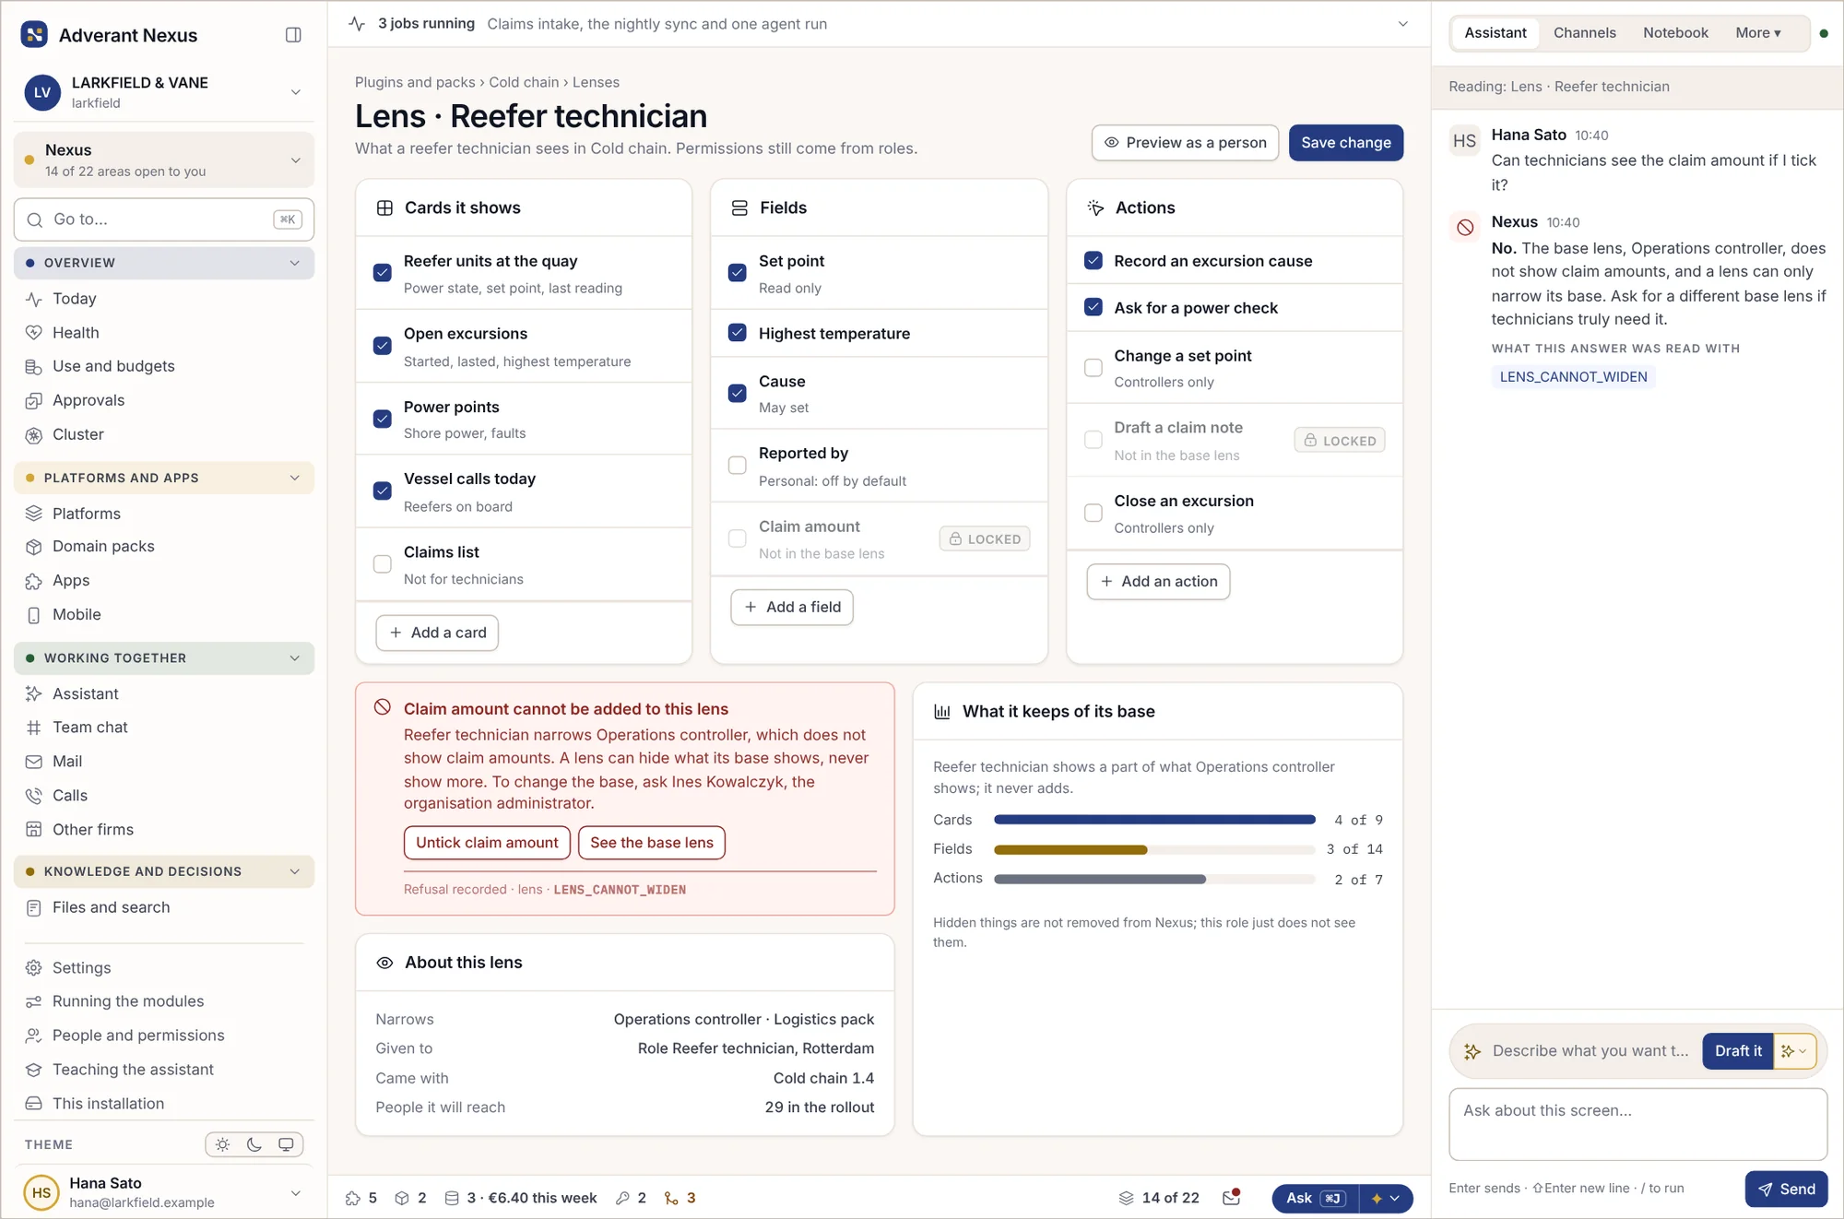Open the Health page

76,333
